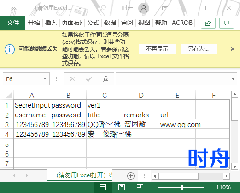Select row 1 header

[x=7, y=105]
